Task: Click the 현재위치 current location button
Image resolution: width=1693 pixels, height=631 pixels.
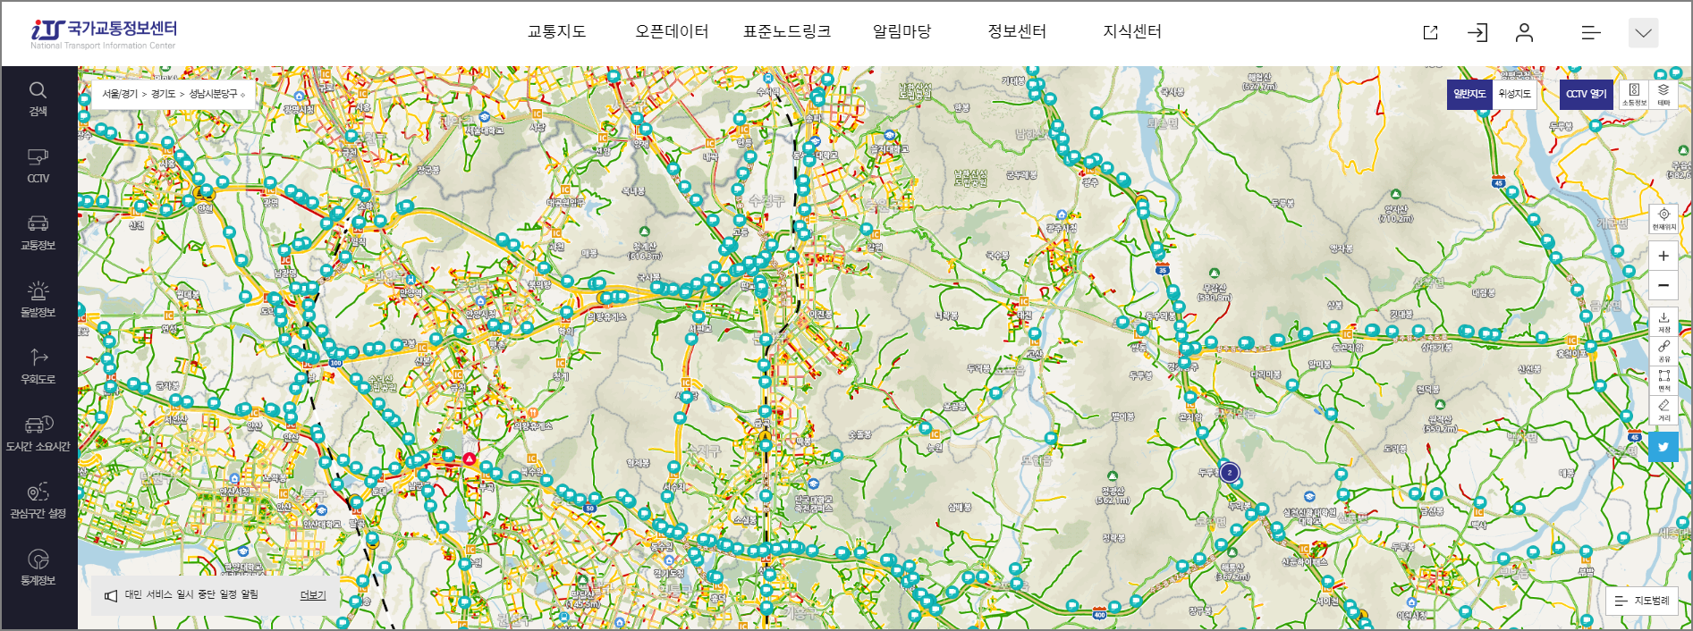Action: click(1663, 219)
